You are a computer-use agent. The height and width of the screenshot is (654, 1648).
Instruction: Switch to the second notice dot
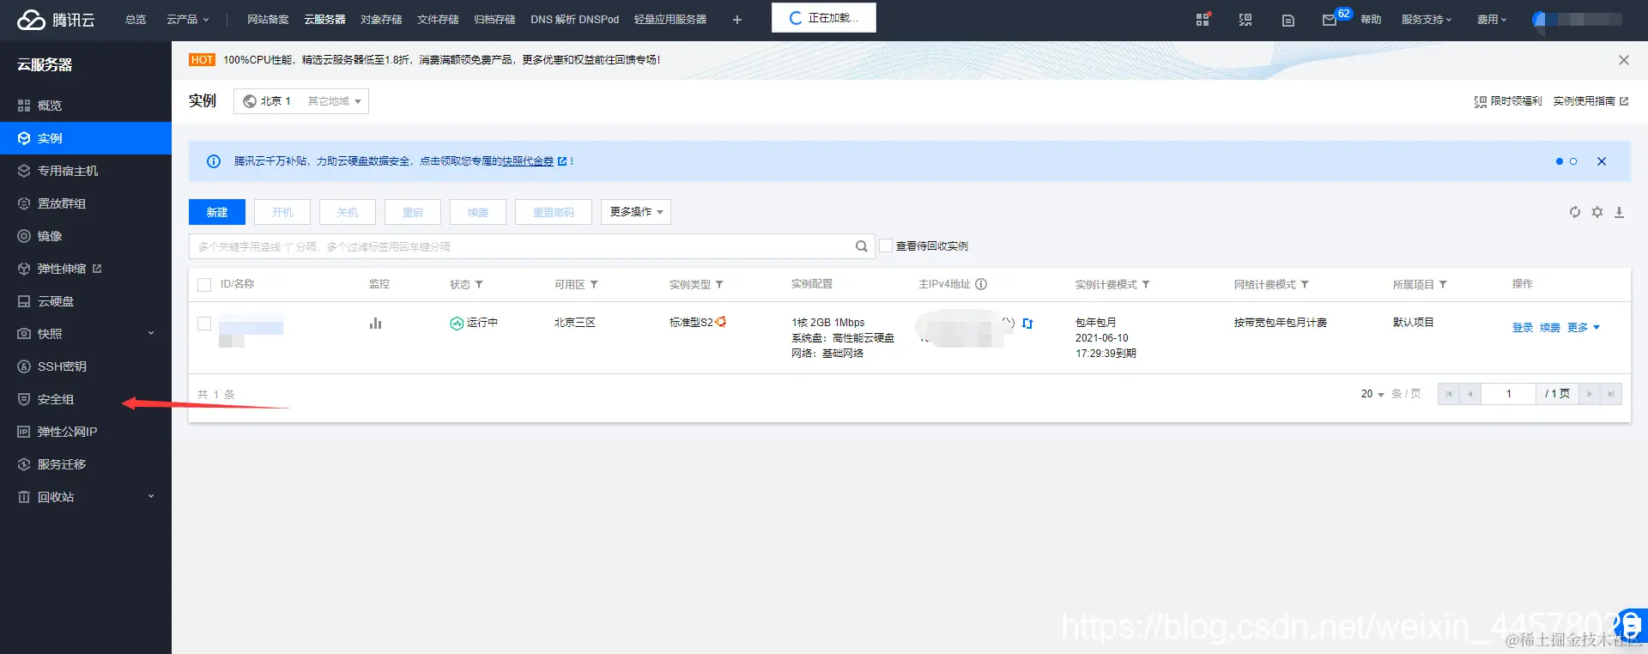pos(1573,161)
